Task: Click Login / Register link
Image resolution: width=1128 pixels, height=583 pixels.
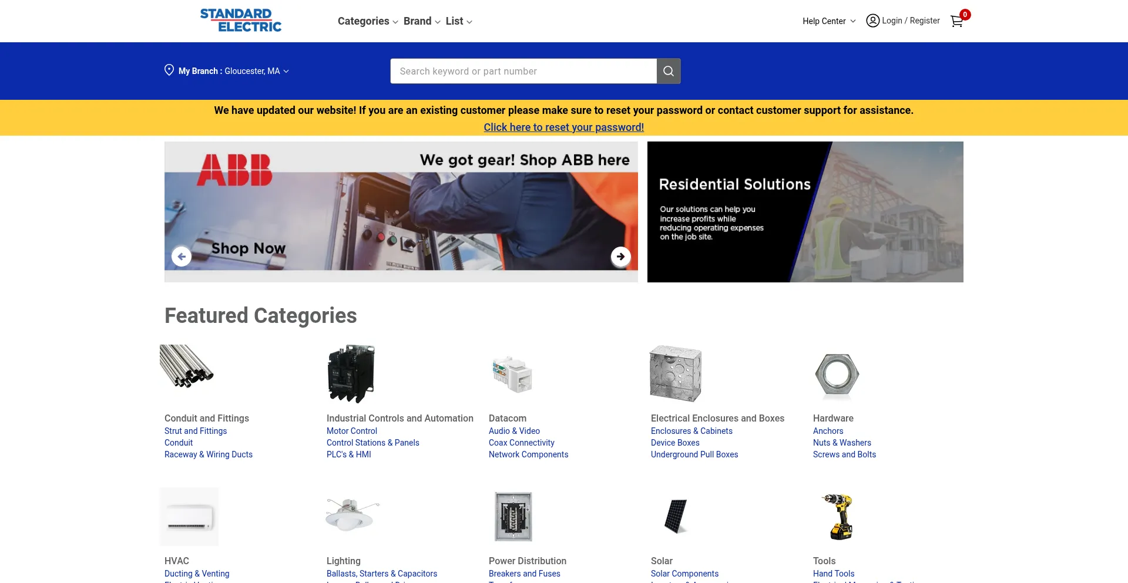Action: 911,21
